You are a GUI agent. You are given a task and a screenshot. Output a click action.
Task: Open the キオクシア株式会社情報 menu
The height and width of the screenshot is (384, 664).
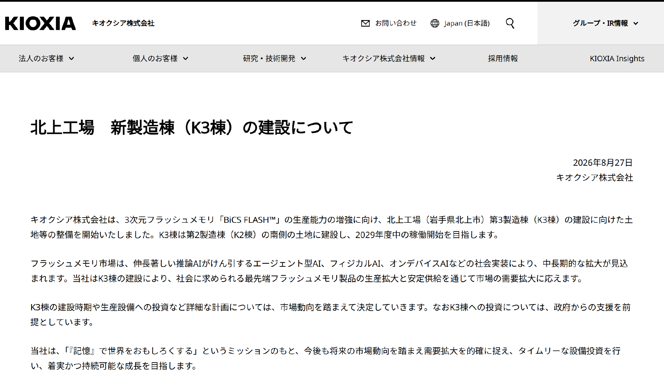(389, 58)
